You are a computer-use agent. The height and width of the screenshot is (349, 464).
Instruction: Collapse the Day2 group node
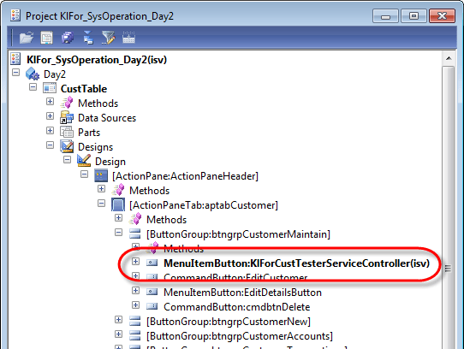click(15, 72)
